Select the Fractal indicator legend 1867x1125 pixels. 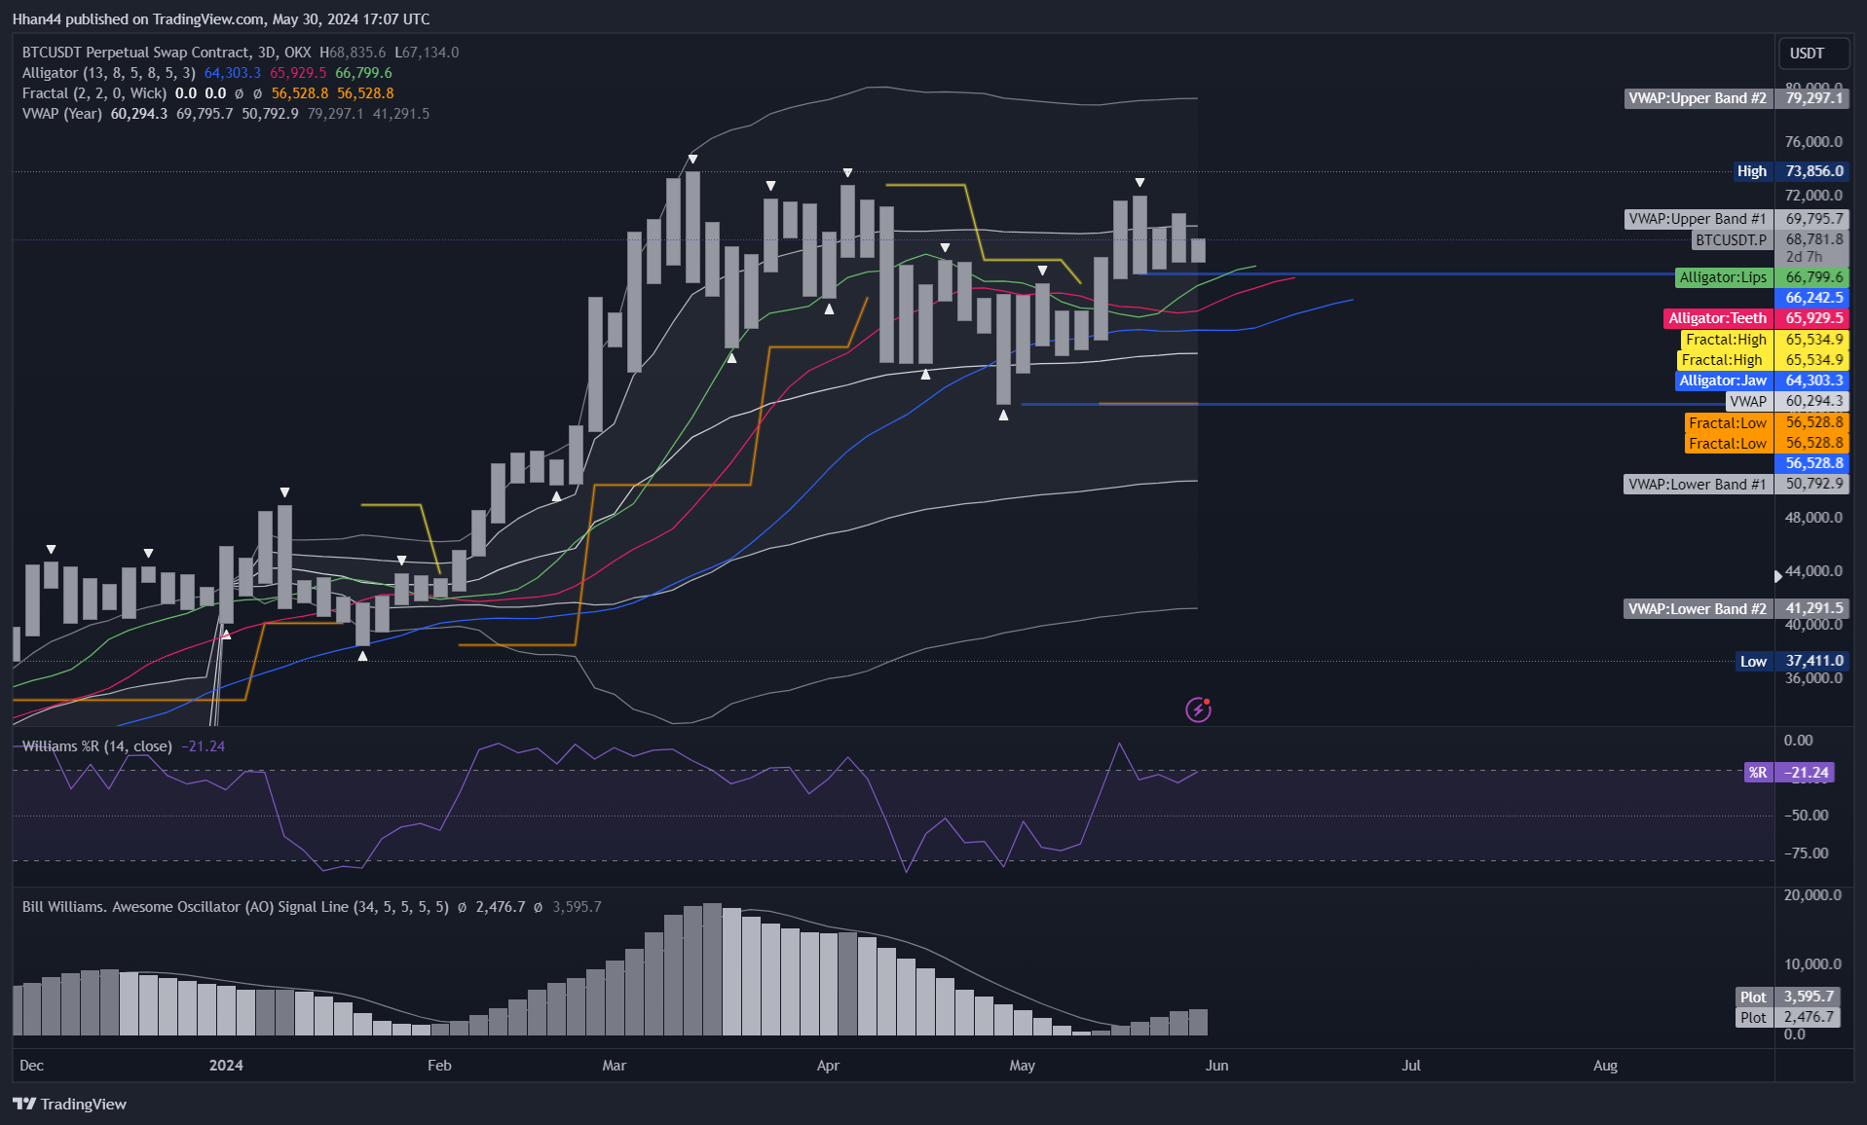[x=208, y=93]
